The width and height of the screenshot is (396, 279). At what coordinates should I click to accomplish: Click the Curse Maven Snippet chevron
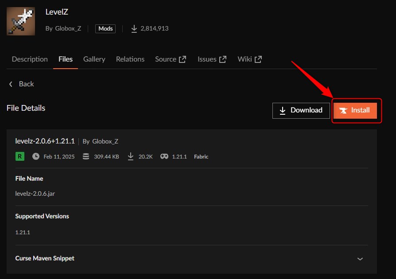(x=360, y=259)
